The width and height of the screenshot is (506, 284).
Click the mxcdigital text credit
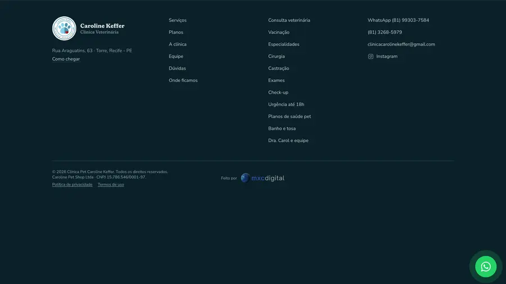[268, 178]
